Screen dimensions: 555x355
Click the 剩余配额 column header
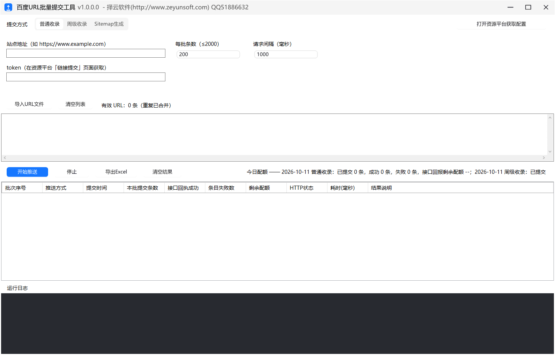point(266,188)
